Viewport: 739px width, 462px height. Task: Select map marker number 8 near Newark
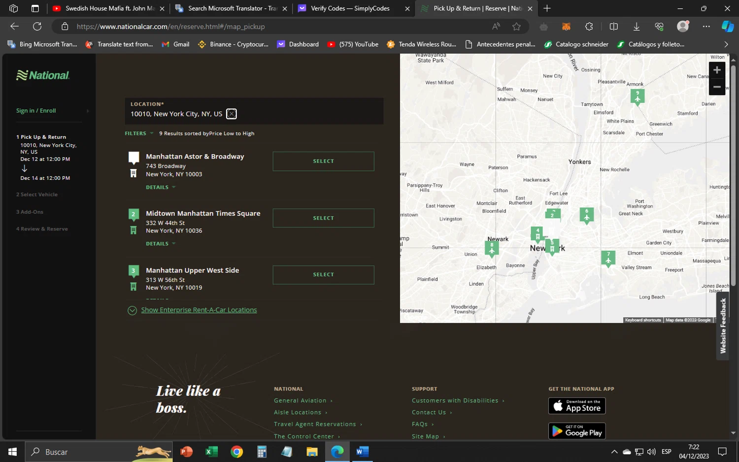tap(492, 248)
